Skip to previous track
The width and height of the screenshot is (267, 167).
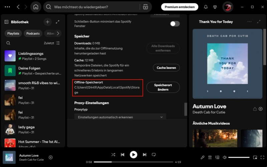coord(122,155)
